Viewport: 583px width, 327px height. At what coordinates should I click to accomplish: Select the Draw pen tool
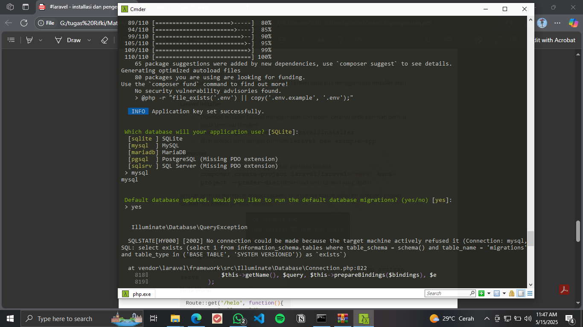click(58, 40)
